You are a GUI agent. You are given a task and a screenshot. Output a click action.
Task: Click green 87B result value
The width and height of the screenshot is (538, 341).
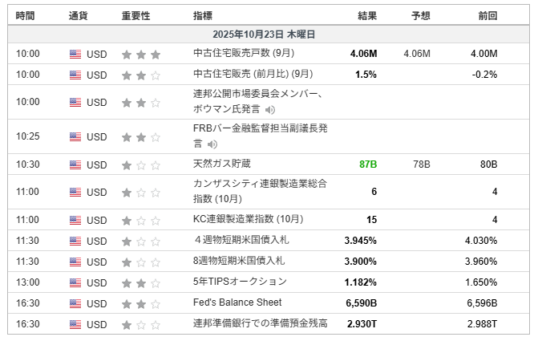(x=368, y=164)
